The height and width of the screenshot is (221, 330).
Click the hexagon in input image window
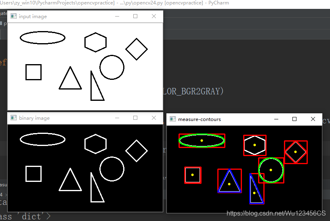tap(96, 42)
